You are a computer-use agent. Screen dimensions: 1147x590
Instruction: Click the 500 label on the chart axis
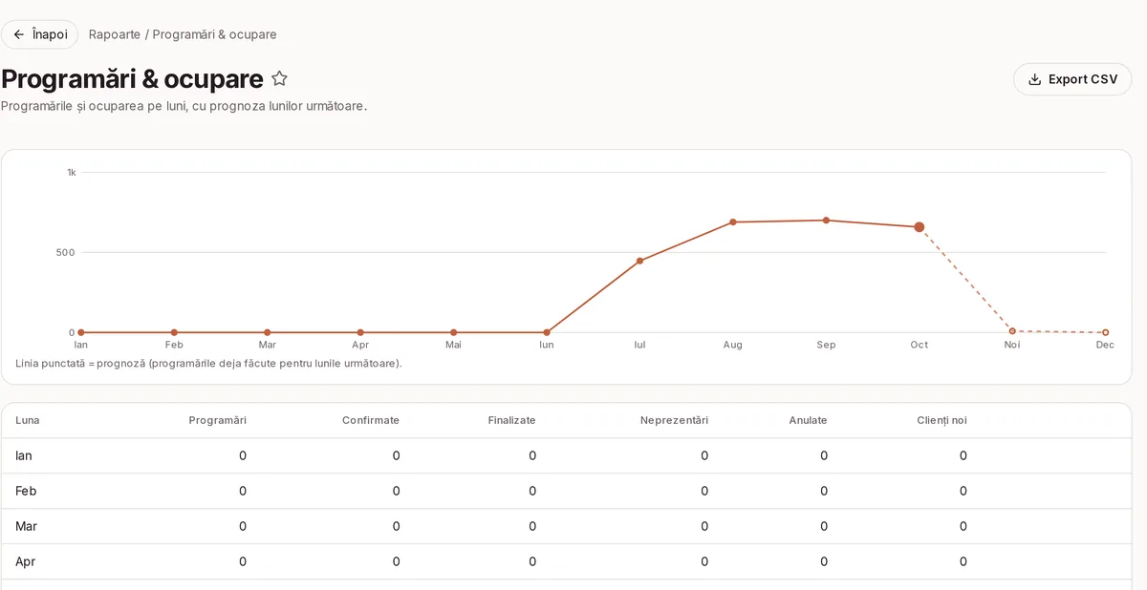point(66,253)
